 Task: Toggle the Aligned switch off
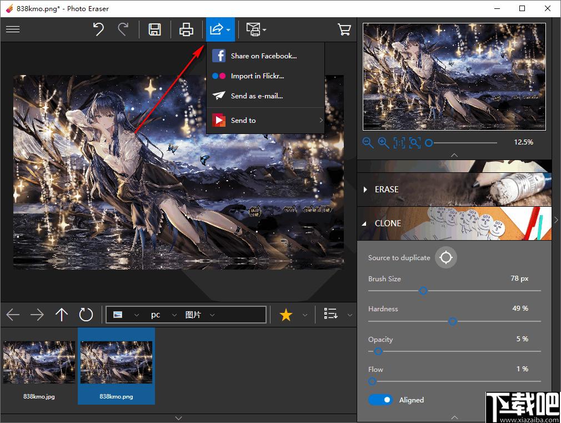coord(380,400)
